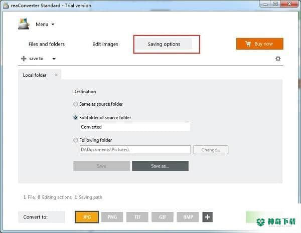
Task: Click the Buy now button
Action: coord(259,44)
